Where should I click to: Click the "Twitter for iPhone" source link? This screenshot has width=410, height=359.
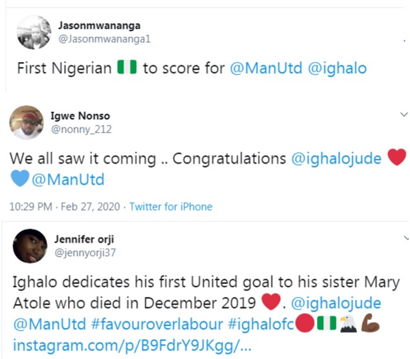click(171, 207)
